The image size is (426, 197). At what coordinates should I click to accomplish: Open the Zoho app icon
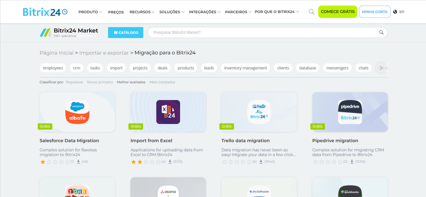click(77, 191)
